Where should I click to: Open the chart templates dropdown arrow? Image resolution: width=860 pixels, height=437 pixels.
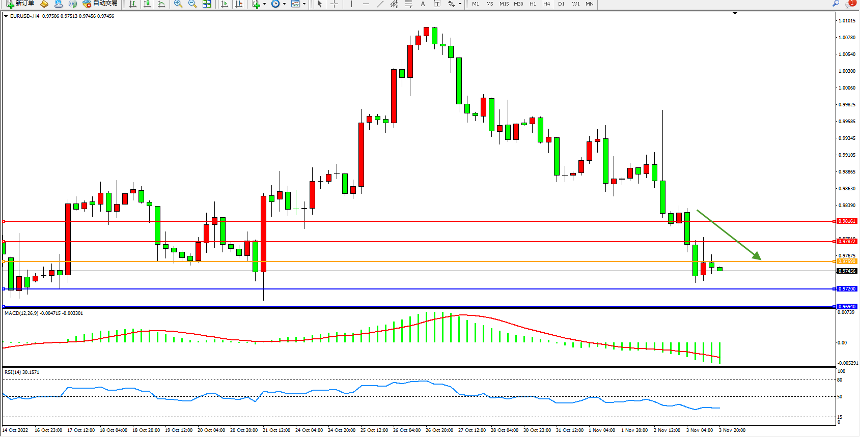coord(304,4)
